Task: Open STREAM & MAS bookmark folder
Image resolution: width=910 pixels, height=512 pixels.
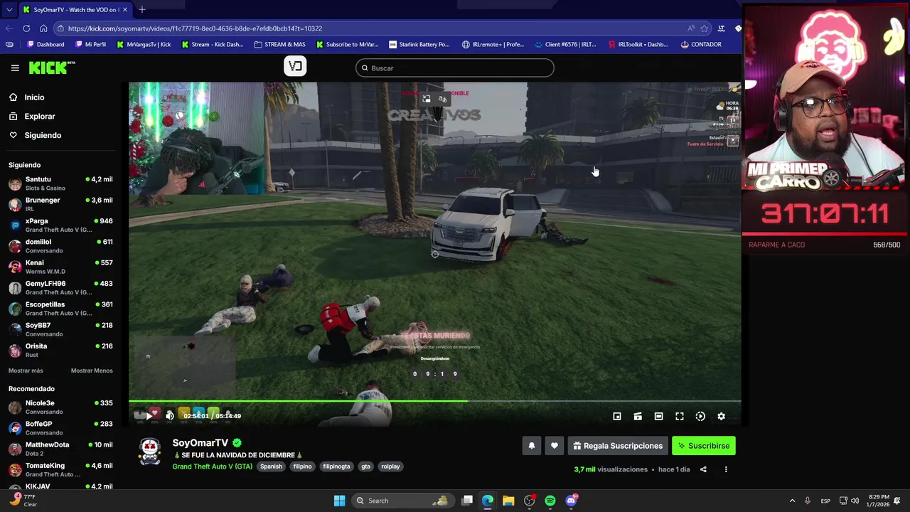Action: point(279,44)
